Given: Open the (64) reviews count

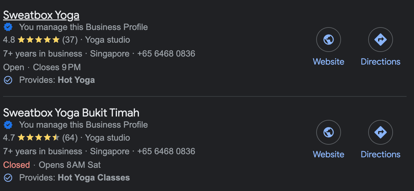Looking at the screenshot, I should tap(70, 138).
